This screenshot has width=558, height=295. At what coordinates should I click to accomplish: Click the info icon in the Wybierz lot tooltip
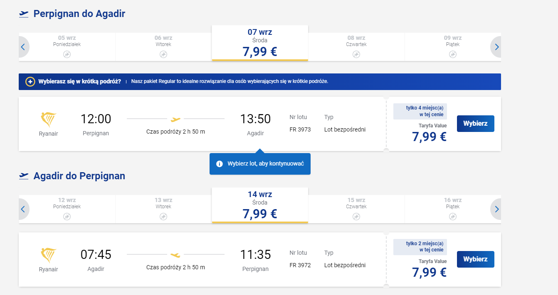(220, 164)
